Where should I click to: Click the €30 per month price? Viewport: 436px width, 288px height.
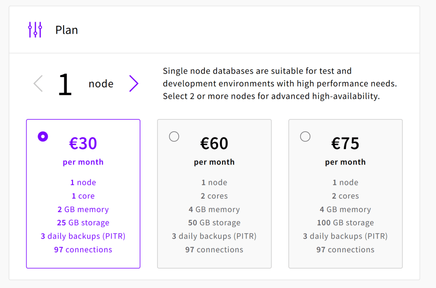coord(83,143)
